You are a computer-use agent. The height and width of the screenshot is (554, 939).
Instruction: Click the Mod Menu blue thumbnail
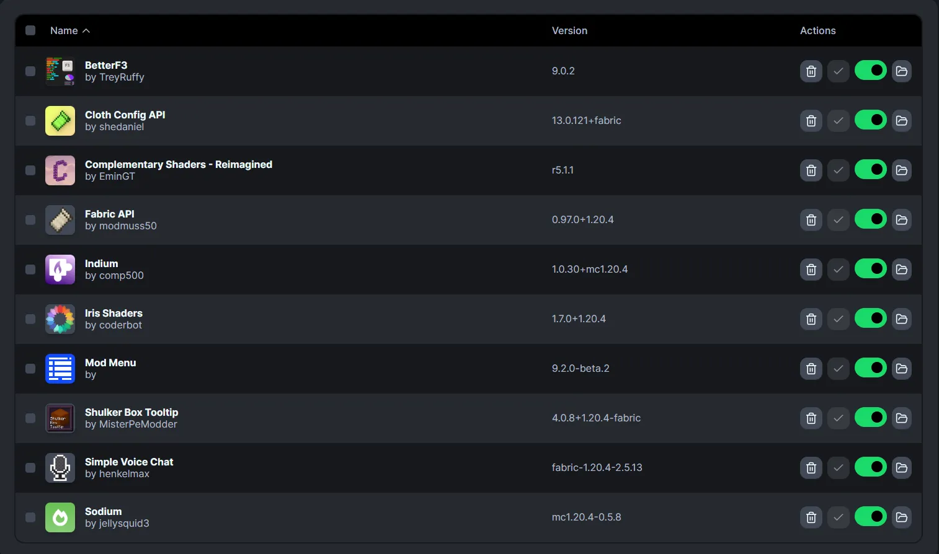(x=60, y=369)
